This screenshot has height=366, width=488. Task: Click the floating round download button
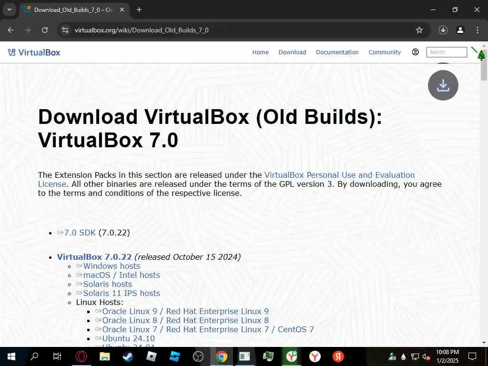click(443, 85)
